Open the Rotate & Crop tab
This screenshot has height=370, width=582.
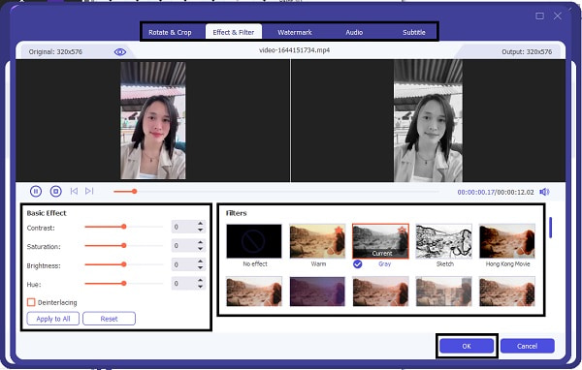click(170, 32)
